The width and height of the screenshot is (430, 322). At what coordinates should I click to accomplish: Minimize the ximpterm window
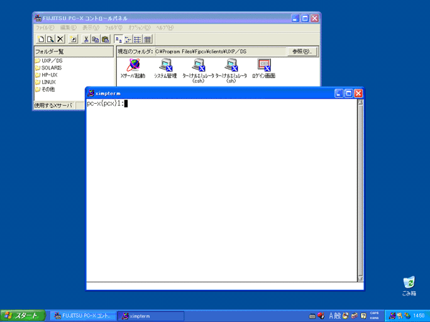pyautogui.click(x=339, y=93)
